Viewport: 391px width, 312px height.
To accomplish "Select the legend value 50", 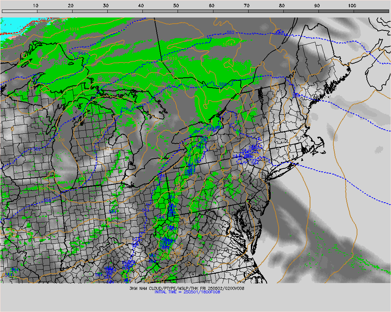I will 176,5.
